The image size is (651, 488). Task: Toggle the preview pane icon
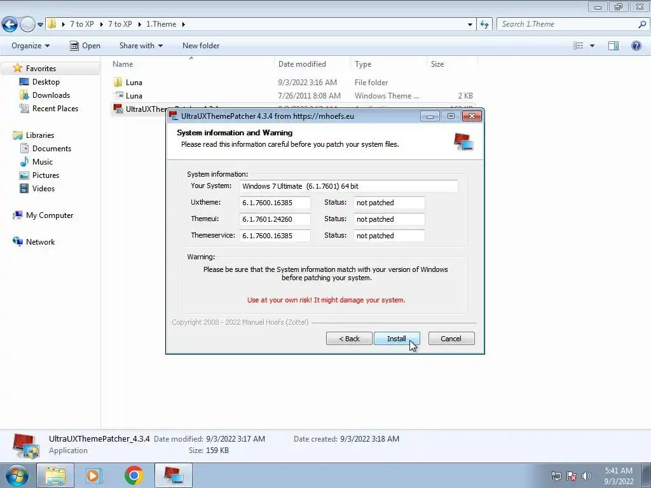click(613, 46)
